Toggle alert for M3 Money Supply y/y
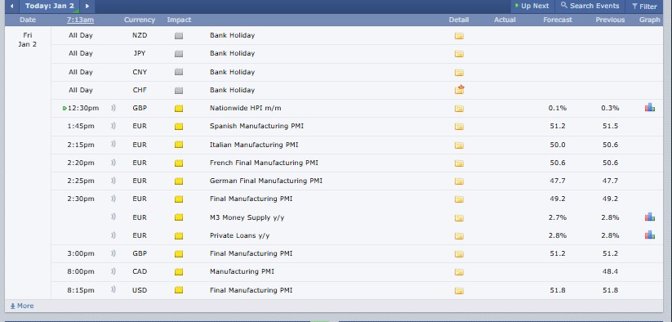This screenshot has width=672, height=322. 113,217
